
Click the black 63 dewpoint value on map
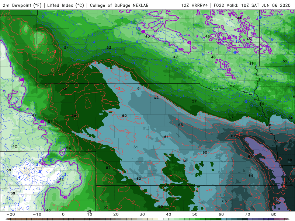[225, 201]
